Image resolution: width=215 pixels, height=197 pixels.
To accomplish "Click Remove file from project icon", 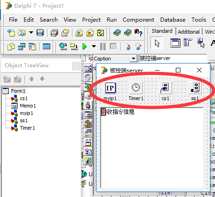I will (x=90, y=33).
